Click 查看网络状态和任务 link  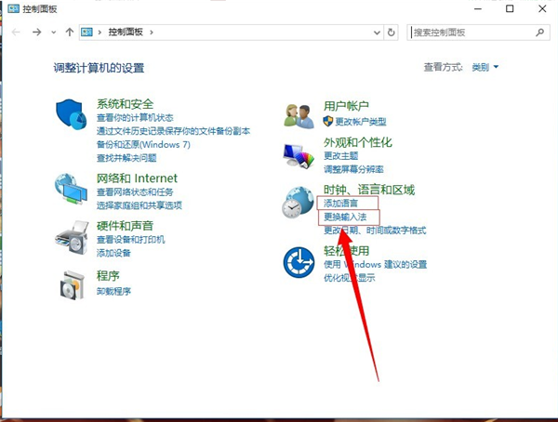pos(135,192)
